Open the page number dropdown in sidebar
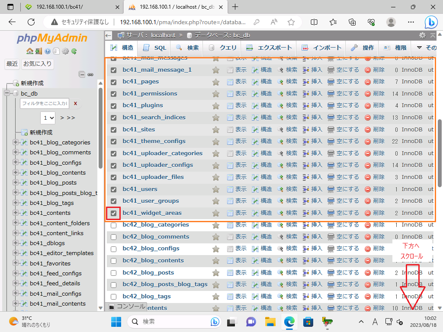This screenshot has width=443, height=332. tap(48, 117)
